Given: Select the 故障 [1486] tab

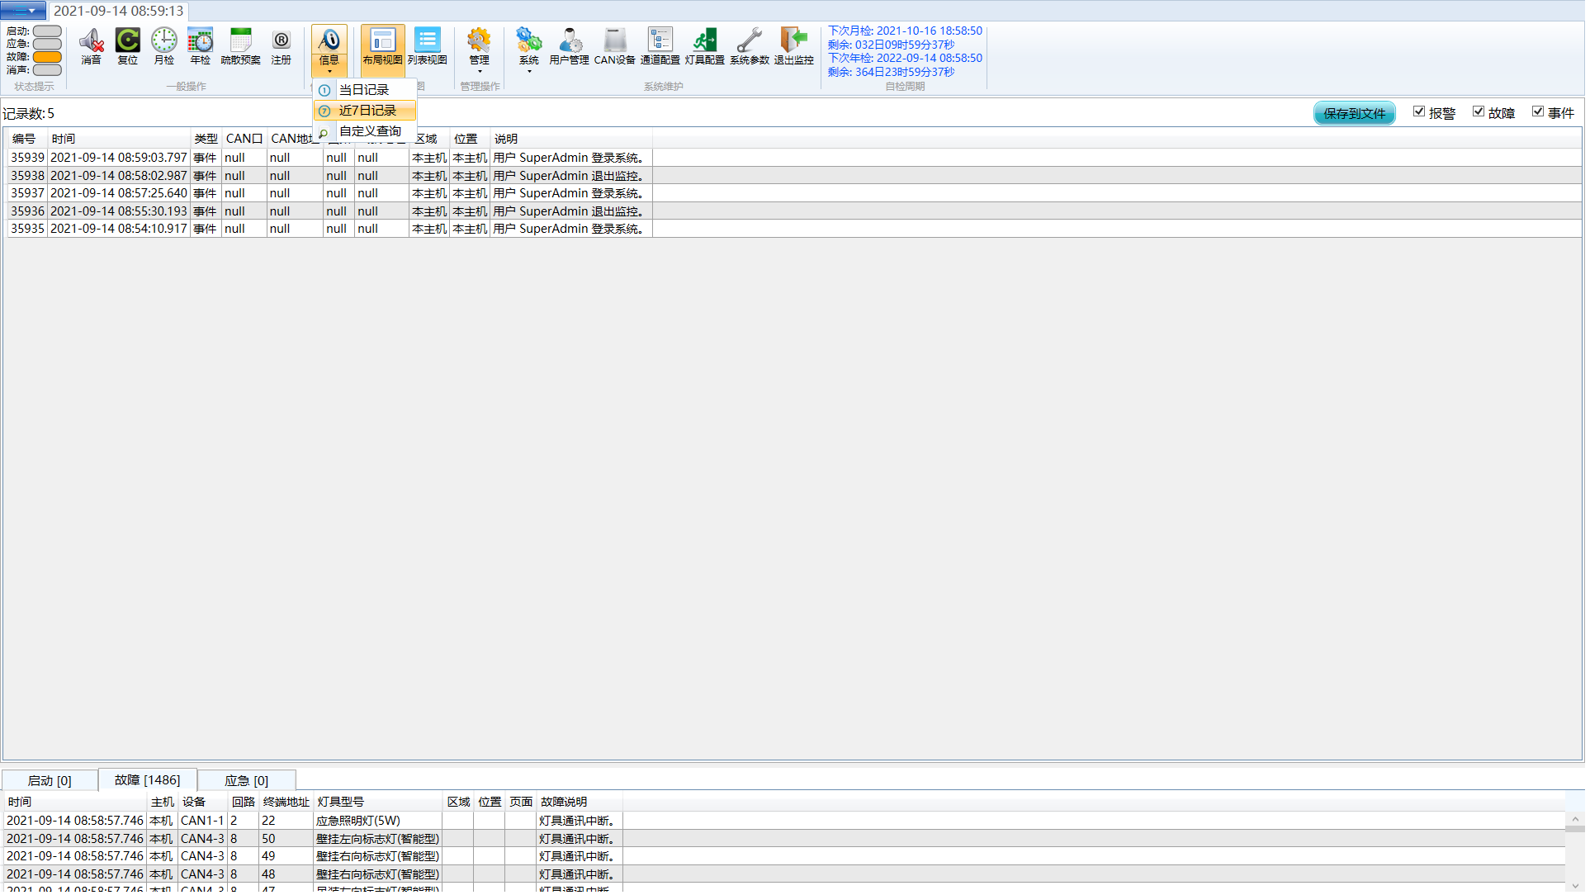Looking at the screenshot, I should (145, 779).
